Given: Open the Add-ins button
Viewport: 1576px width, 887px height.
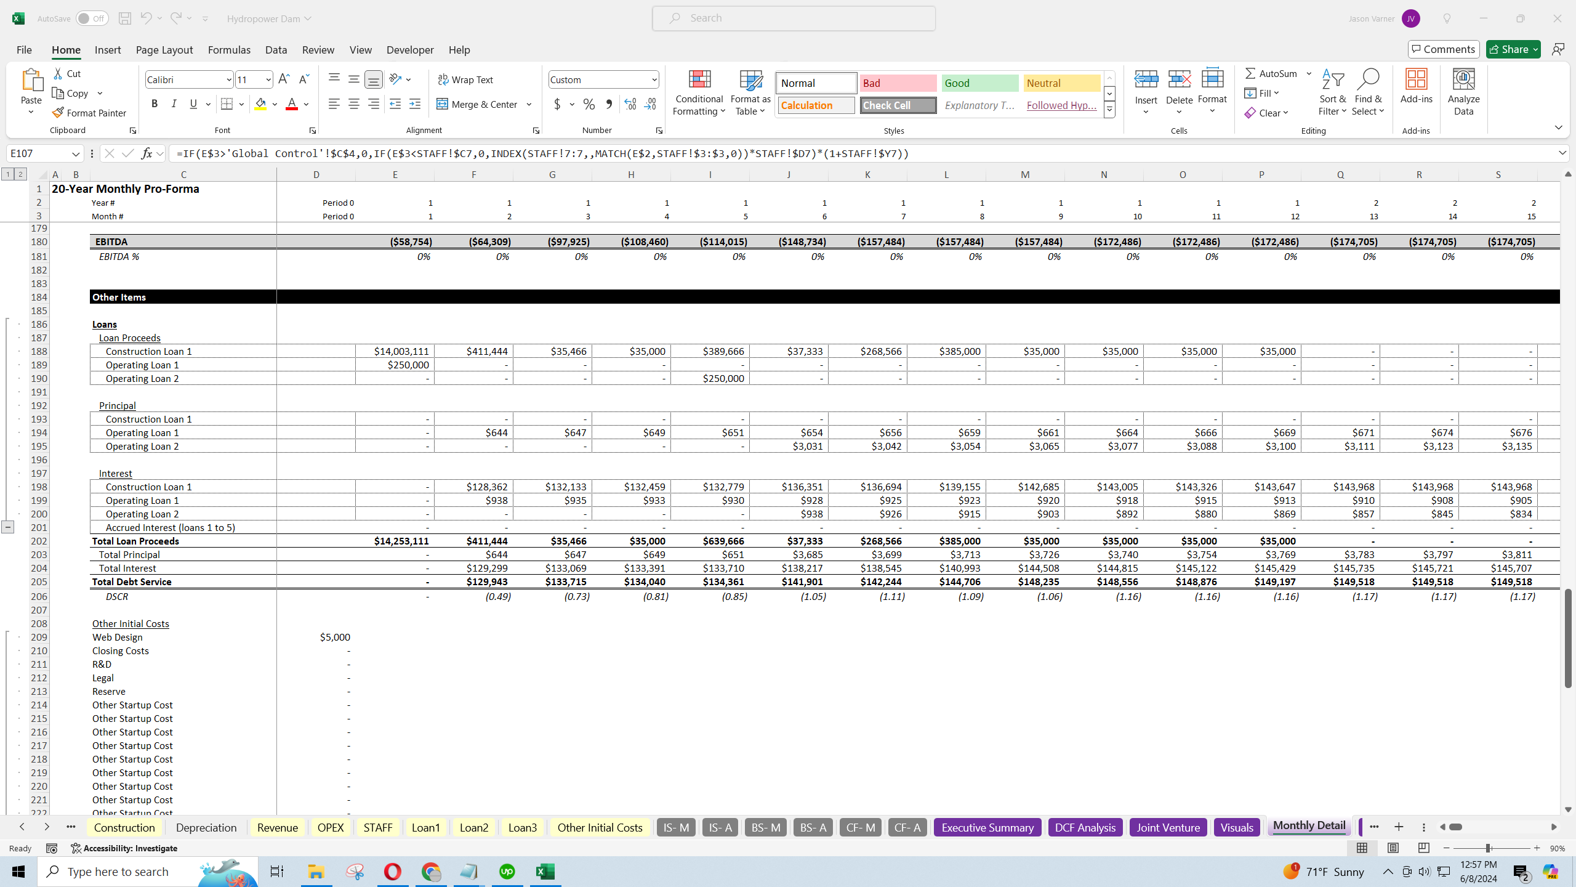Looking at the screenshot, I should click(1416, 86).
